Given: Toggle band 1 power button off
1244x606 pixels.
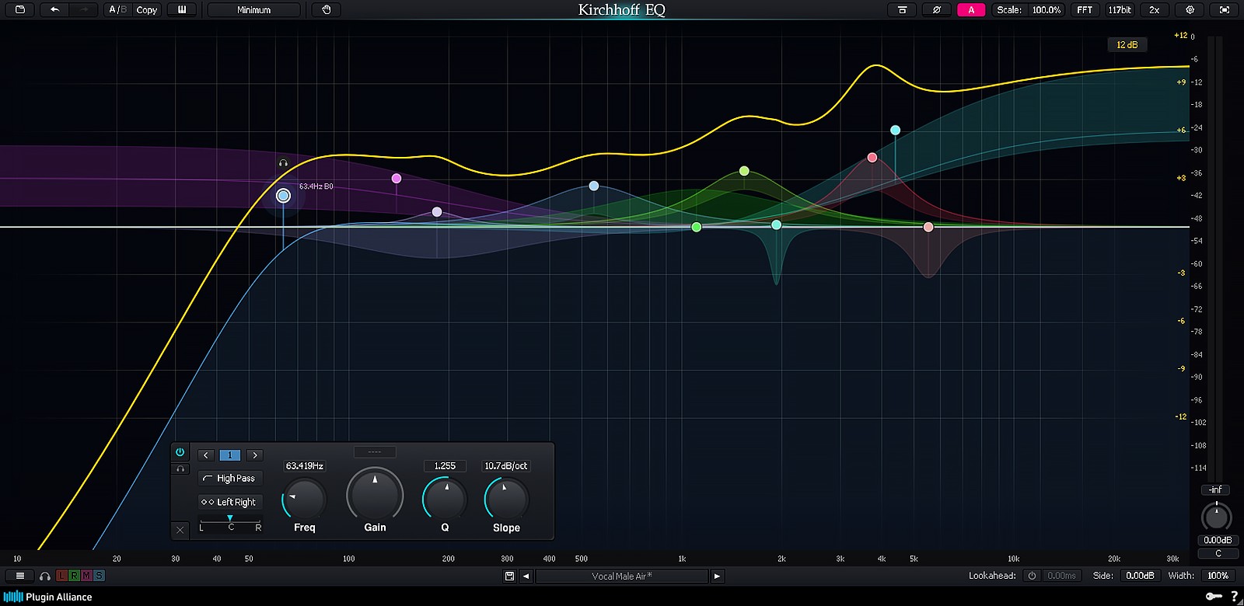Looking at the screenshot, I should coord(180,452).
